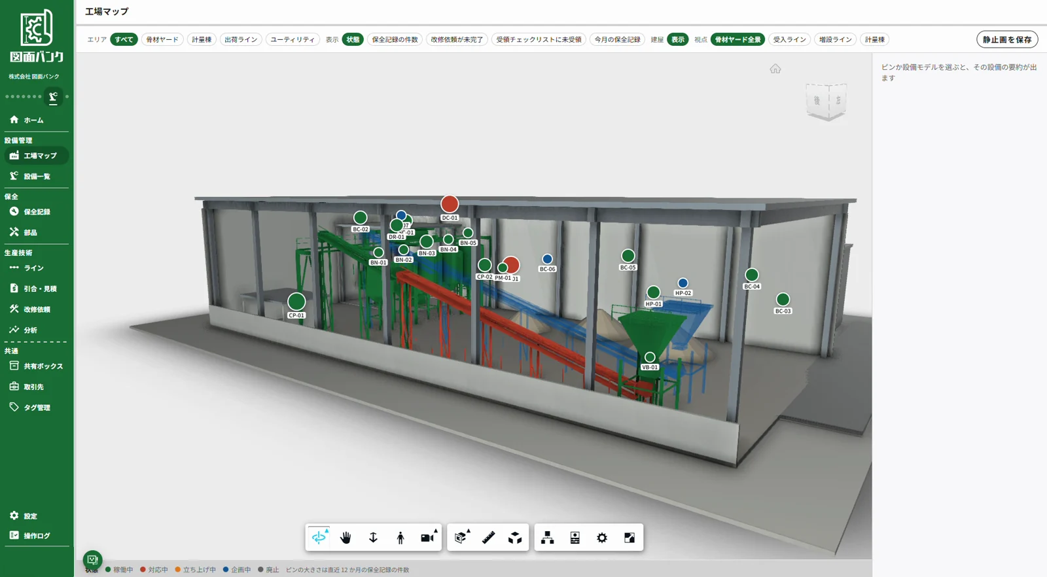Image resolution: width=1047 pixels, height=577 pixels.
Task: Toggle area filter 計量棟 next to 骨材ヤード
Action: (202, 40)
